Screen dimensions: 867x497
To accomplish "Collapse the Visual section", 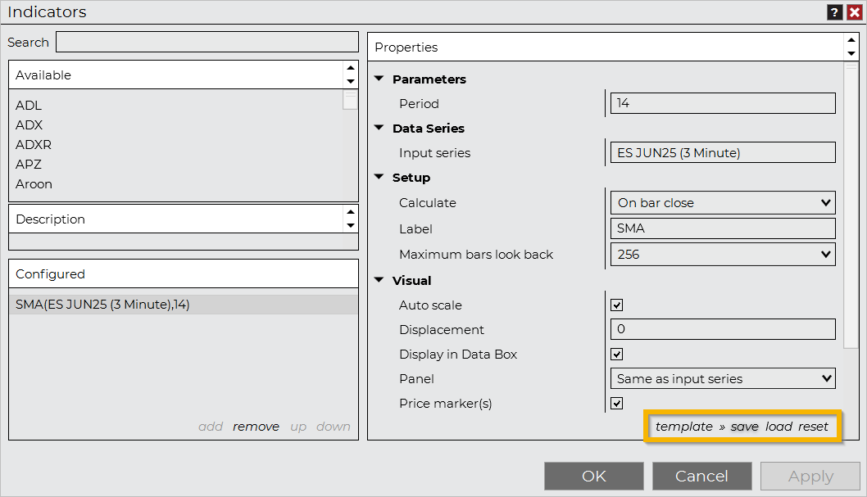I will click(x=379, y=280).
